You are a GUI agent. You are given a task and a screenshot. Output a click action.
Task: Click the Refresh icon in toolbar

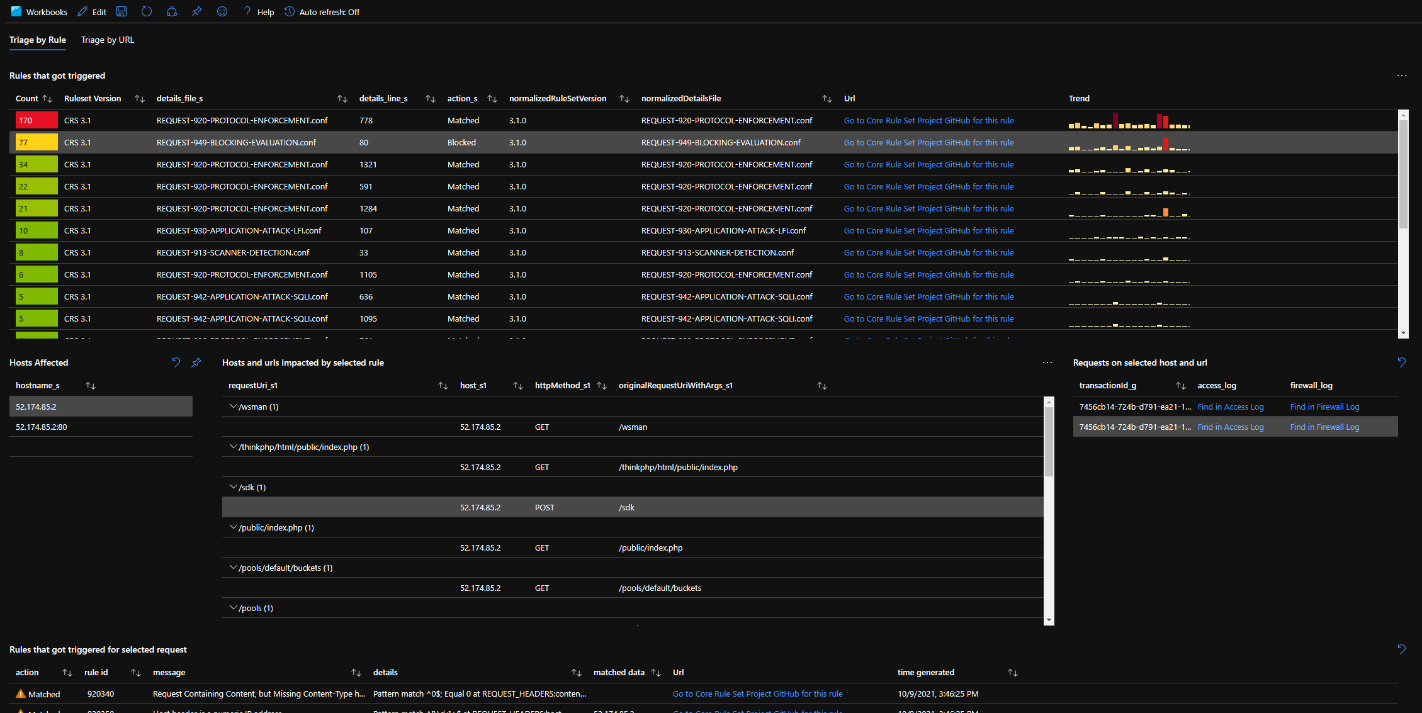(147, 12)
